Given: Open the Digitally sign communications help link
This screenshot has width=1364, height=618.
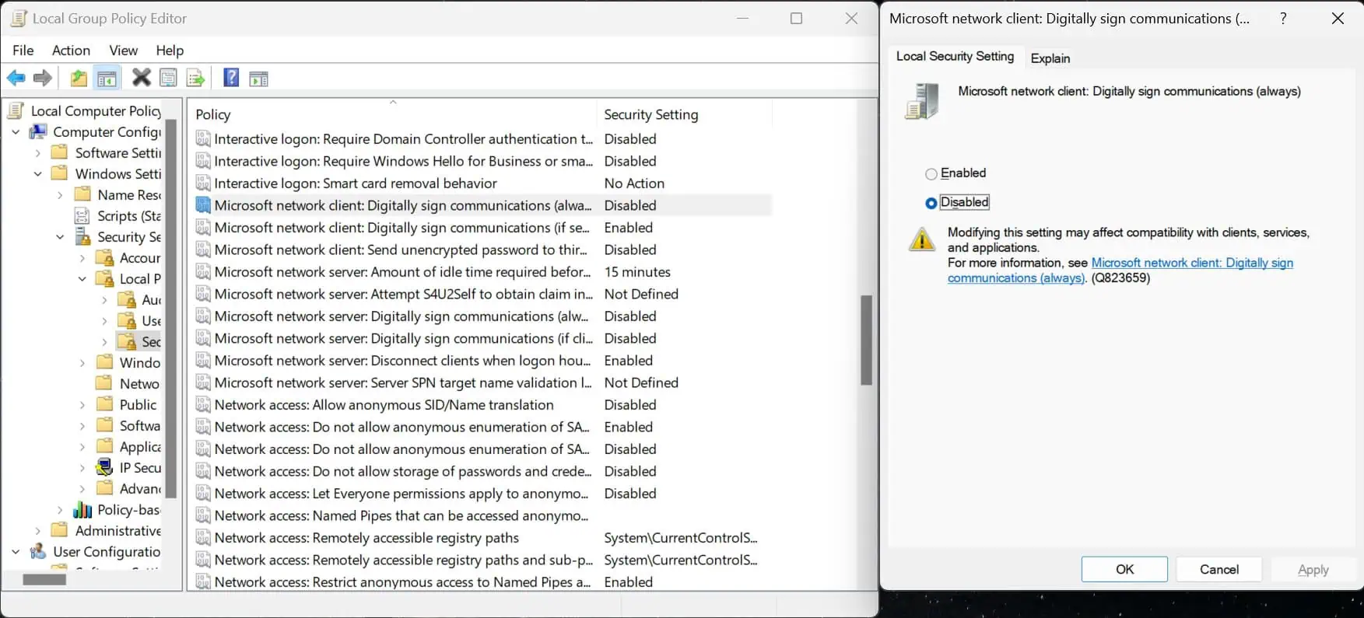Looking at the screenshot, I should click(1191, 264).
